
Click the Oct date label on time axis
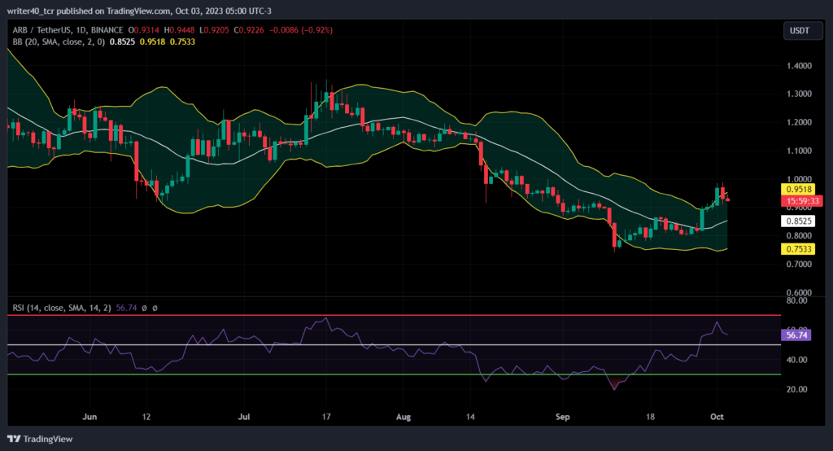(x=717, y=417)
